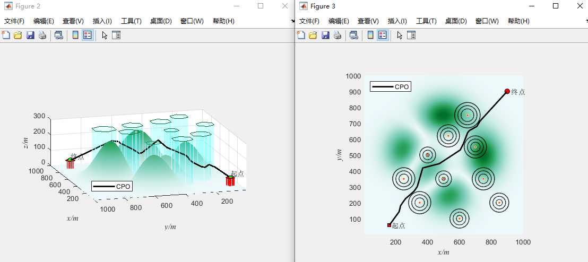
Task: Print Figure 3 using the printer icon
Action: tap(338, 36)
